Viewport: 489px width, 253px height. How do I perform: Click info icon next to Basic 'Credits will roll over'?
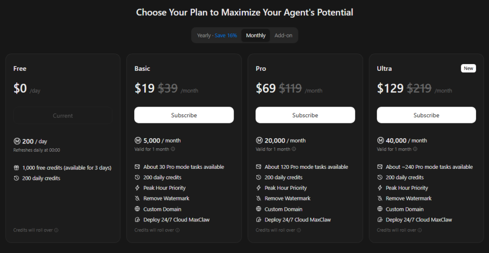(178, 230)
